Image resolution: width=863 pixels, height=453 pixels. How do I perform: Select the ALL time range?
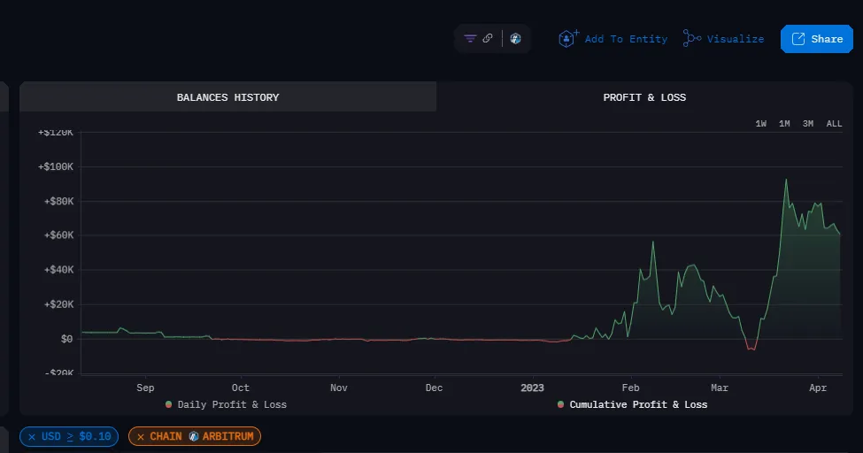pyautogui.click(x=834, y=124)
